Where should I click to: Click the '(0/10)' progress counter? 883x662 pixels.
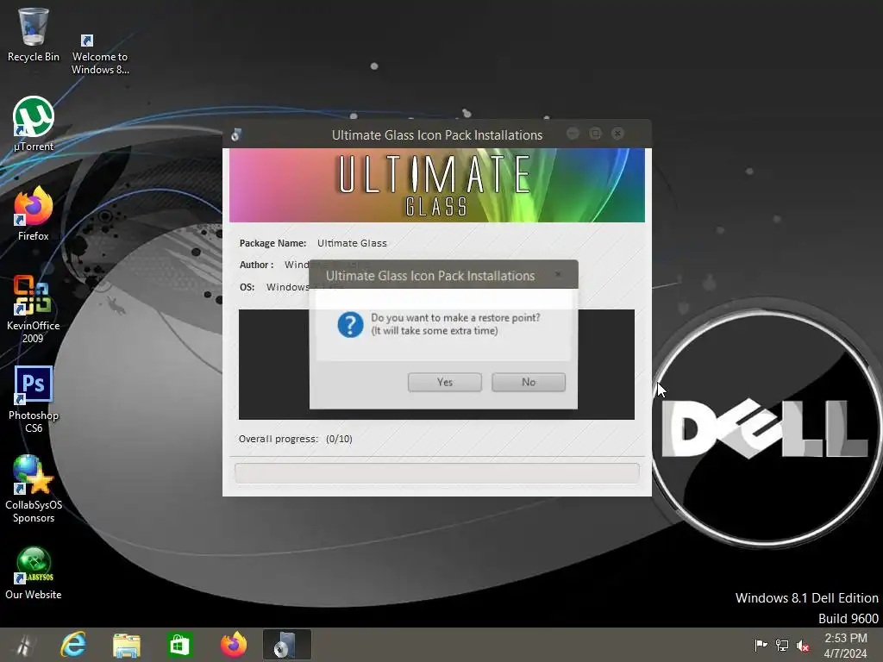[x=339, y=439]
